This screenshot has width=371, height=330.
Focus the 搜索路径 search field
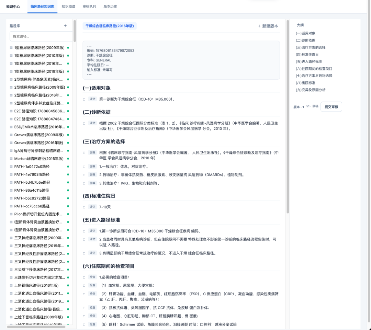point(41,36)
